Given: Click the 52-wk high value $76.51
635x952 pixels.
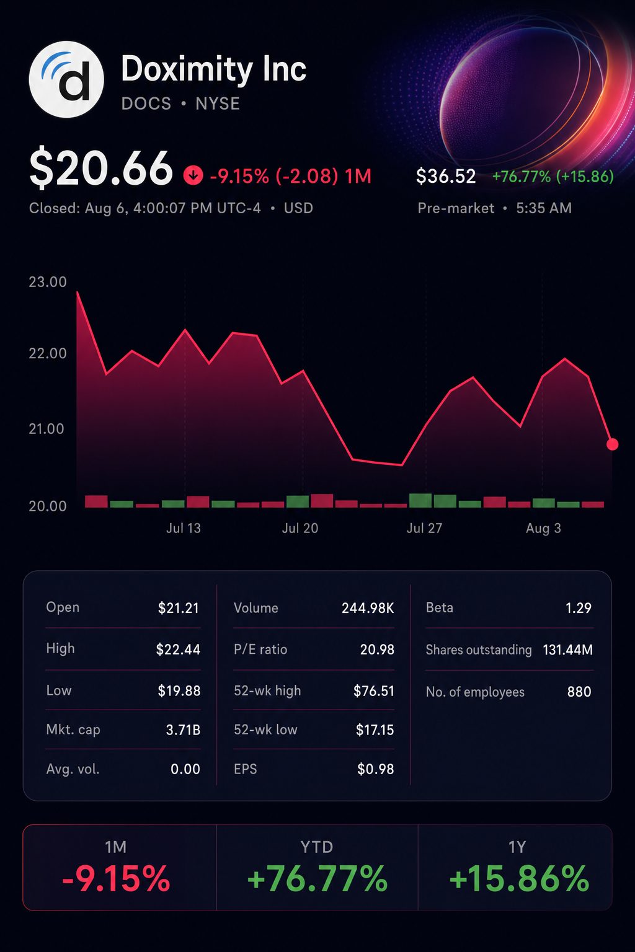Looking at the screenshot, I should [x=374, y=690].
